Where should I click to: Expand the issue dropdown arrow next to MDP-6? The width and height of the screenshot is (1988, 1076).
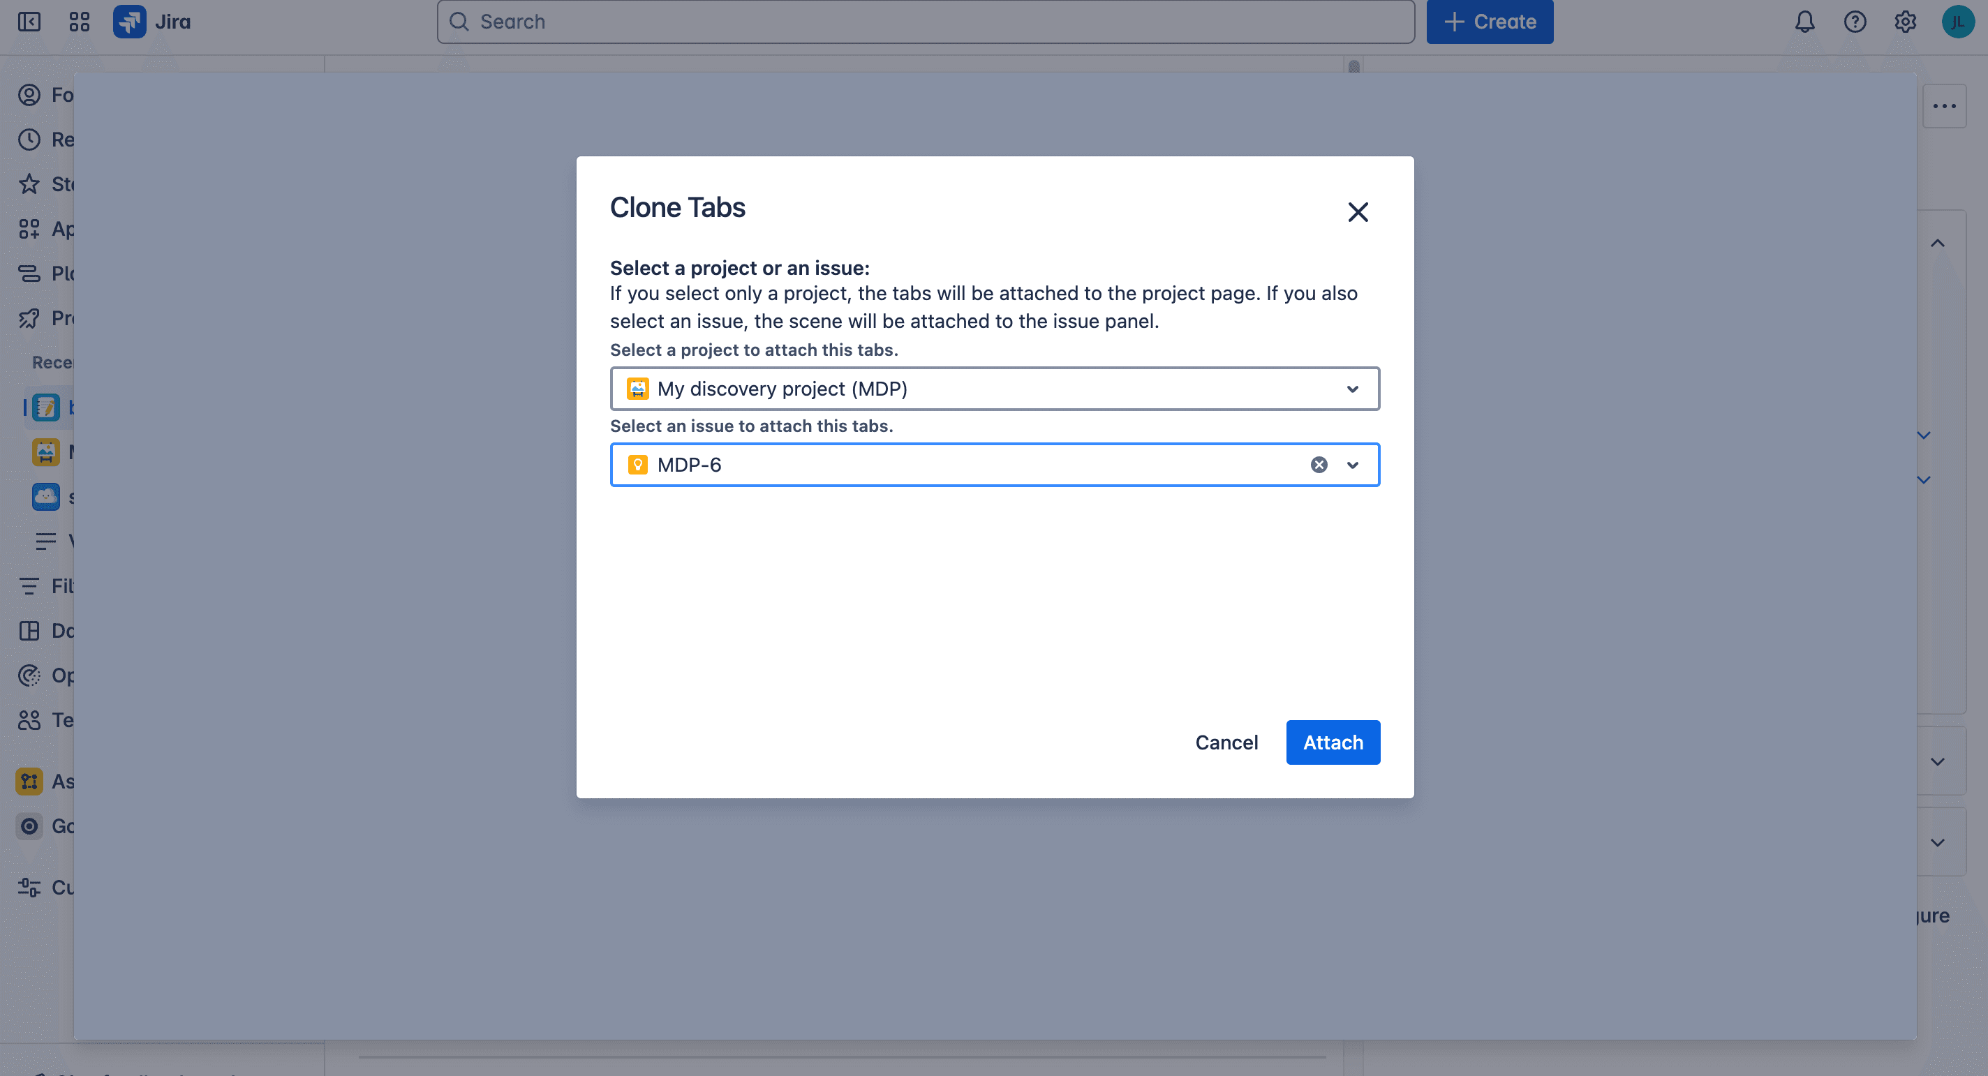tap(1353, 464)
